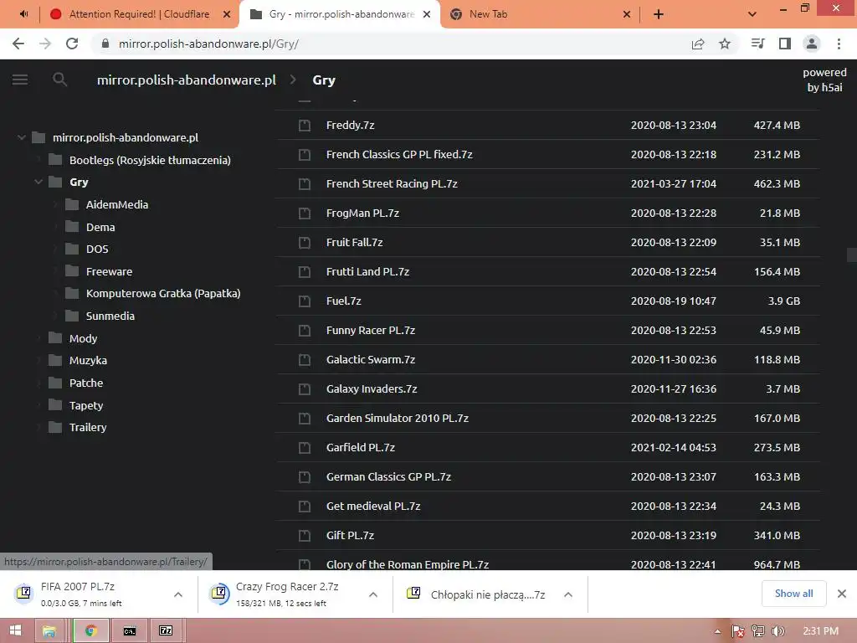Close the Cloudflare tab

point(227,14)
